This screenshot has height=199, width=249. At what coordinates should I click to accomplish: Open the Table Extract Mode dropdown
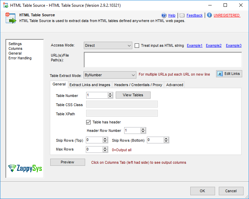click(110, 75)
